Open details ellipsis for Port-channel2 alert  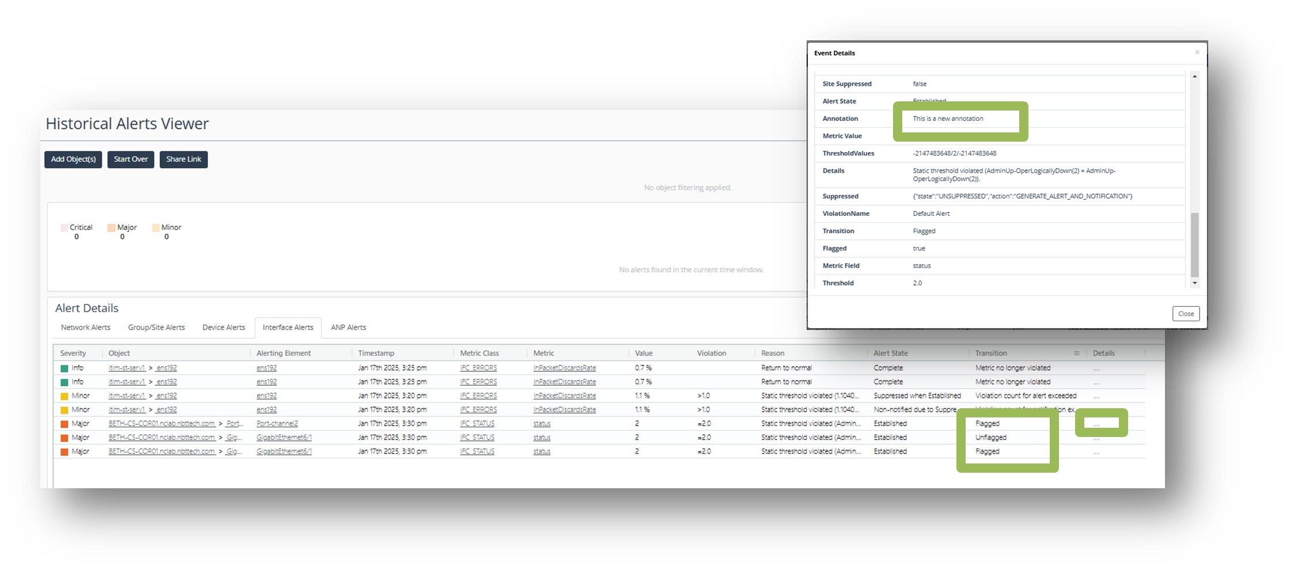(x=1096, y=424)
